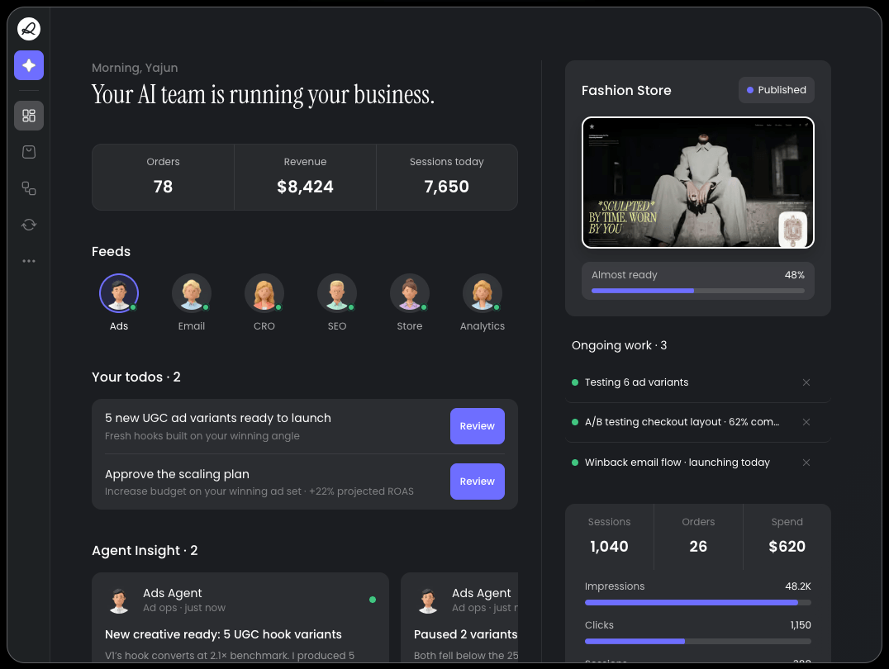Review the 5 new UGC ad variants
The image size is (889, 669).
click(x=478, y=426)
